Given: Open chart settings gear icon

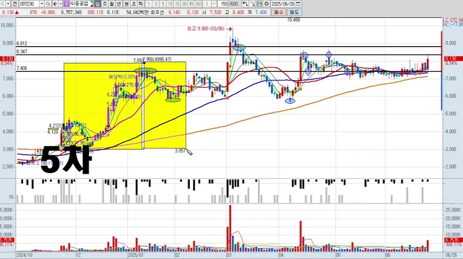Looking at the screenshot, I should pyautogui.click(x=266, y=4).
